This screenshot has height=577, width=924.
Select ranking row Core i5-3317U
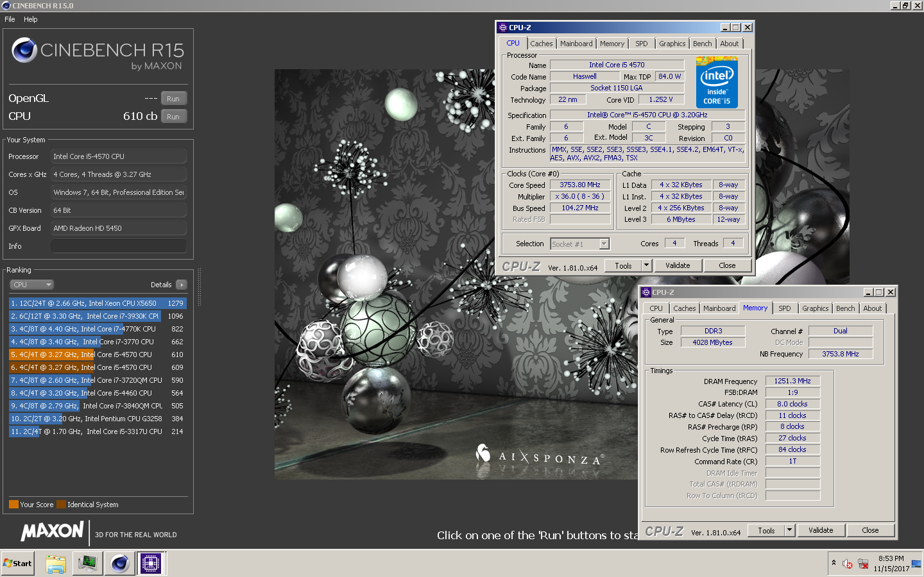pos(98,431)
